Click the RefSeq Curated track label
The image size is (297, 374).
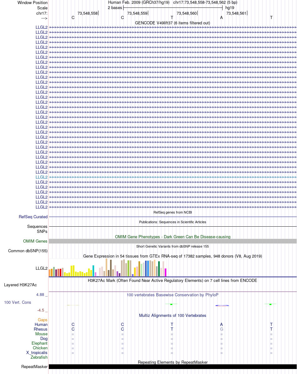click(33, 217)
